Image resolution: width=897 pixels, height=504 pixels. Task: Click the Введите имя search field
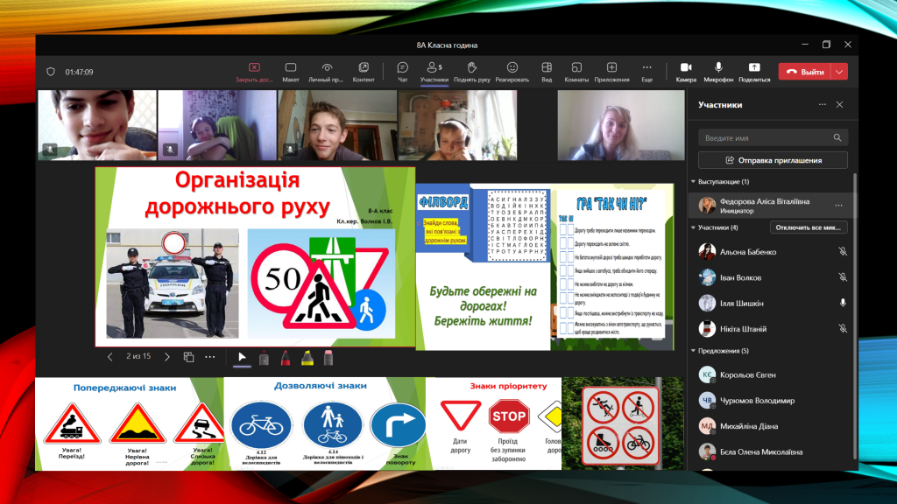(766, 137)
